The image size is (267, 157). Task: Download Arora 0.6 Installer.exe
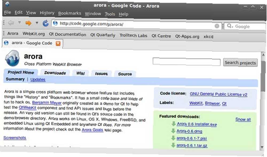(x=197, y=124)
